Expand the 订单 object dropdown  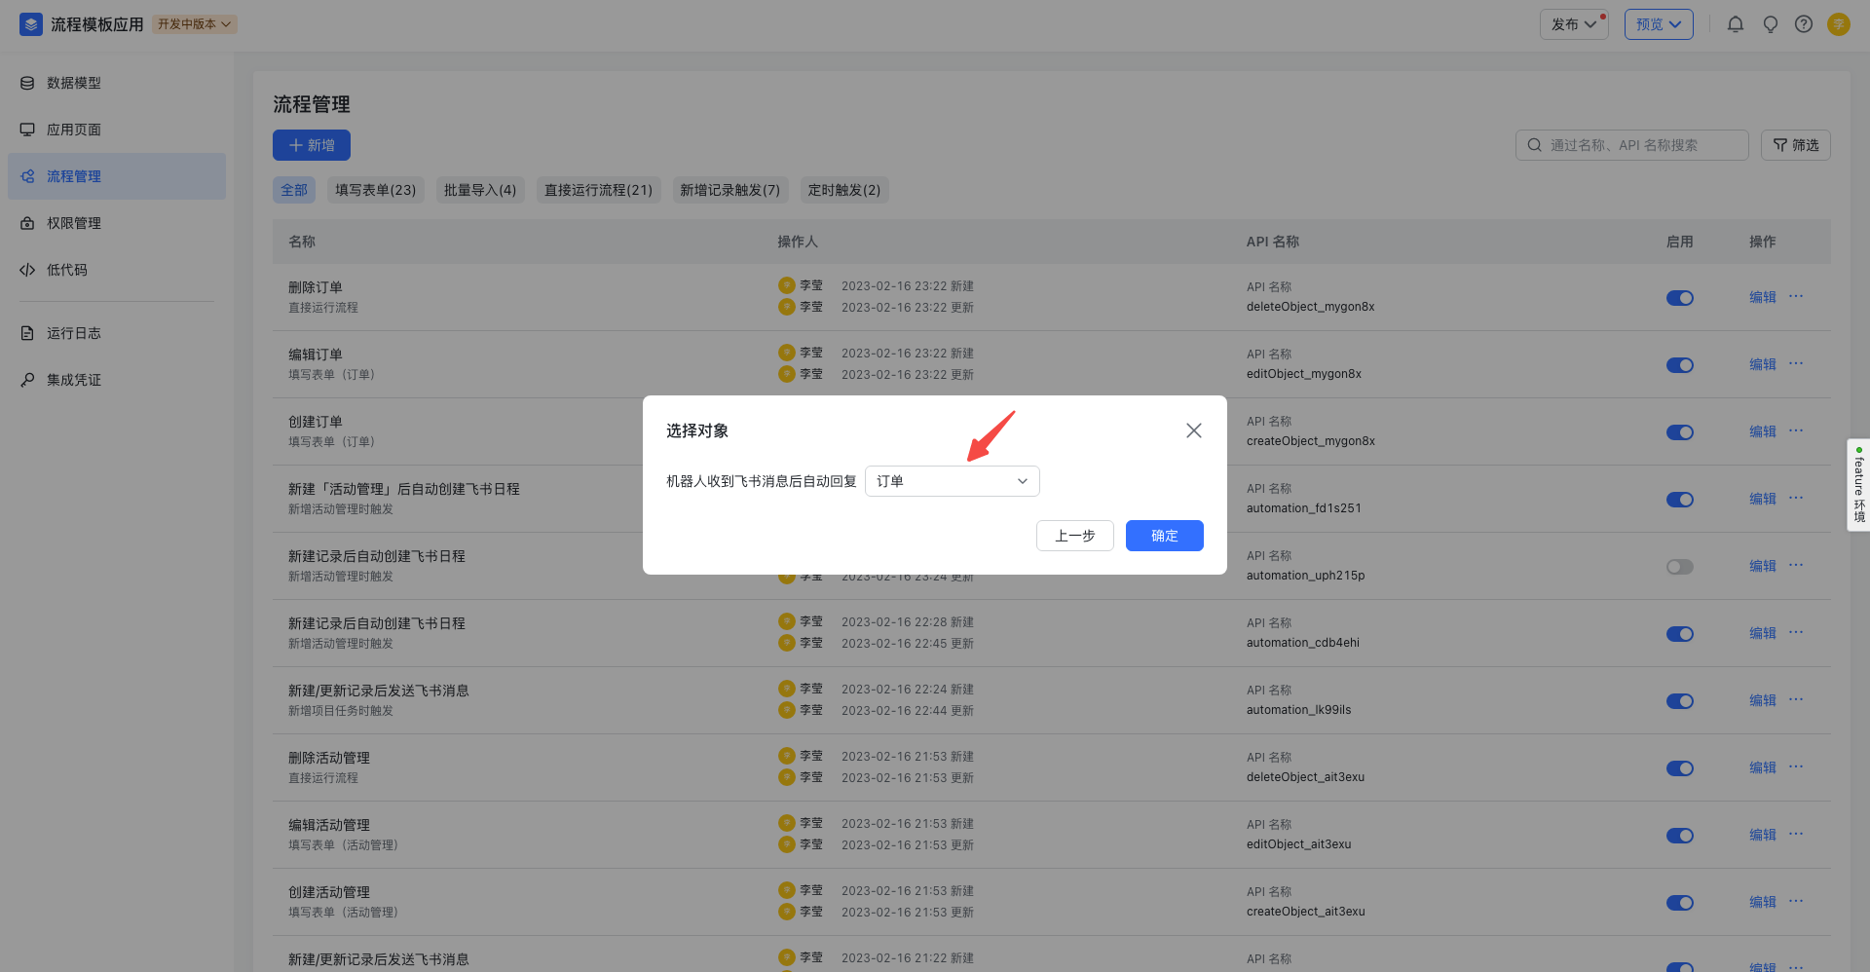pyautogui.click(x=953, y=481)
